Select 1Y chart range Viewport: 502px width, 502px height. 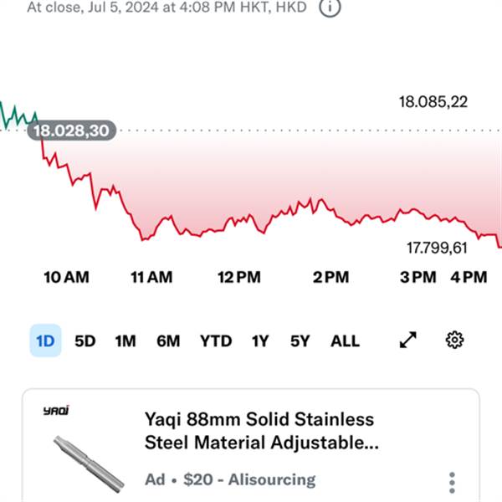point(260,341)
